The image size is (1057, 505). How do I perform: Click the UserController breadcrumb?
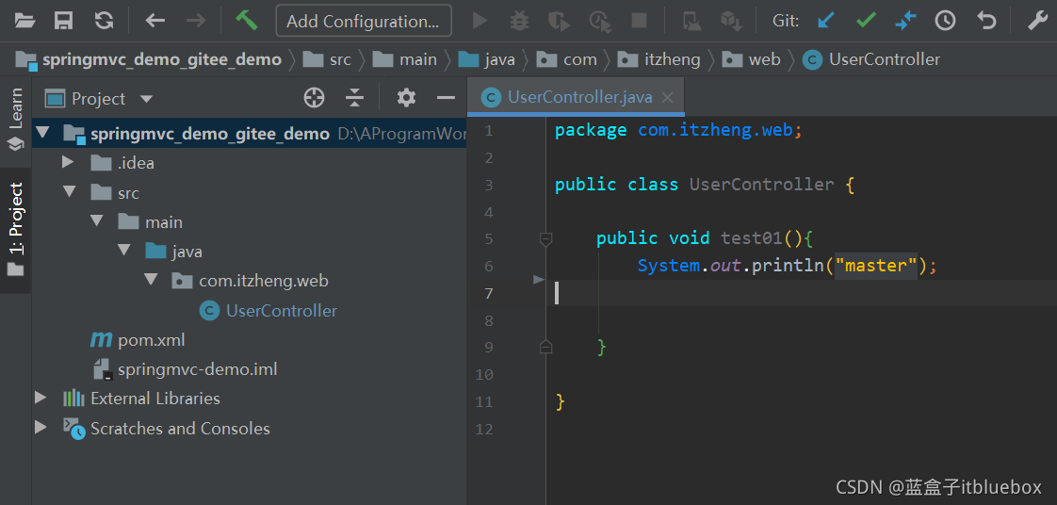click(871, 59)
